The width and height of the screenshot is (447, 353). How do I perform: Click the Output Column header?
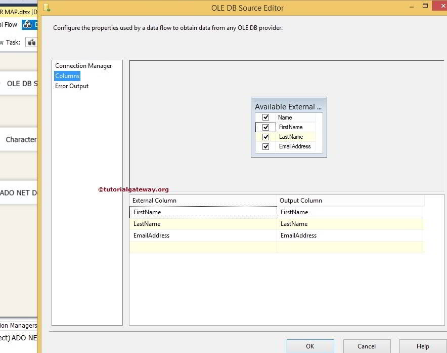tap(350, 201)
